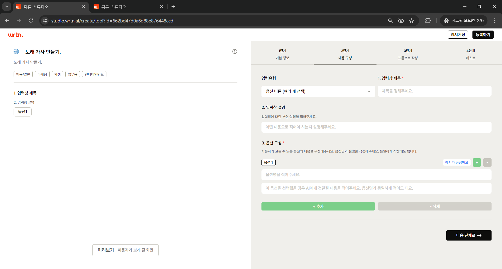Viewport: 502px width, 269px height.
Task: Click the 다음 단계로 button
Action: pos(469,235)
